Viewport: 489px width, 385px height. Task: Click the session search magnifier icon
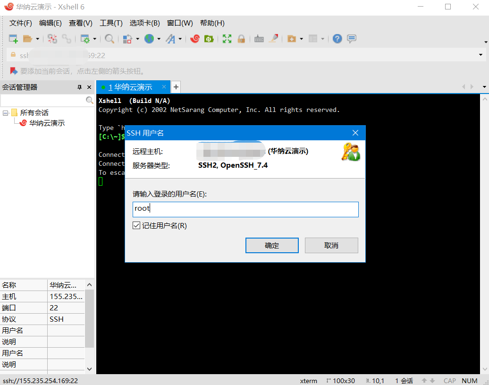[90, 100]
